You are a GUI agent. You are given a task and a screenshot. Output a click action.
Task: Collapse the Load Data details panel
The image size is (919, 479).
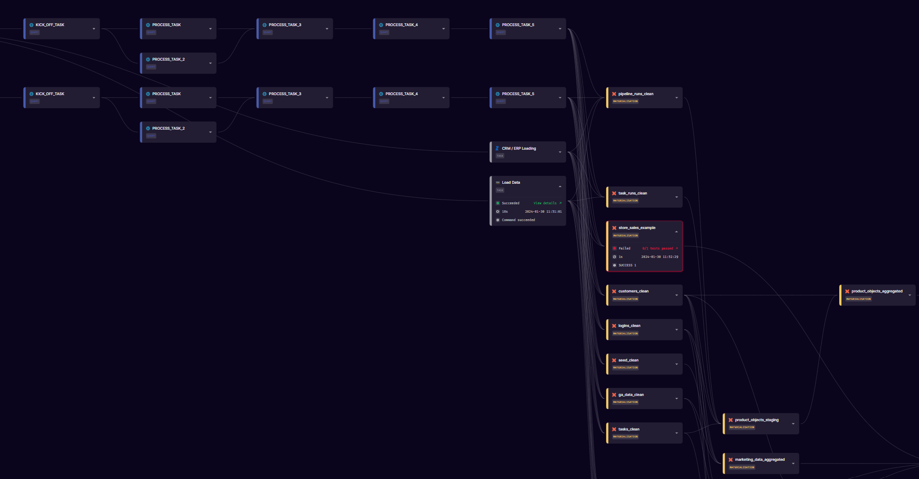[x=560, y=186]
